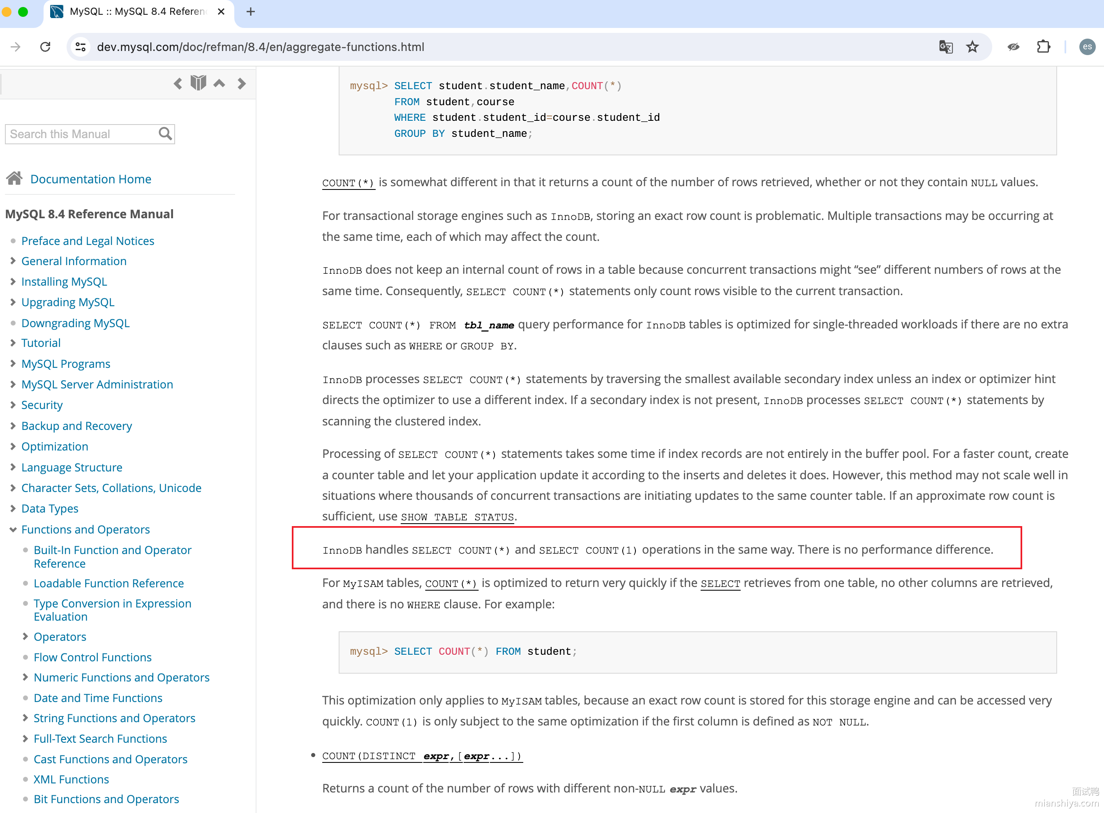This screenshot has width=1104, height=813.
Task: Collapse Functions and Operators section
Action: pyautogui.click(x=13, y=529)
